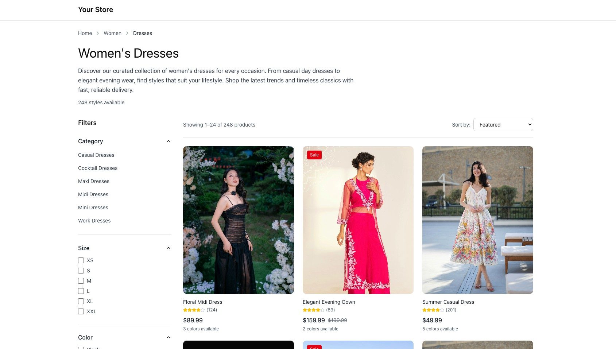
Task: Click the Elegant Evening Gown title
Action: click(x=329, y=302)
